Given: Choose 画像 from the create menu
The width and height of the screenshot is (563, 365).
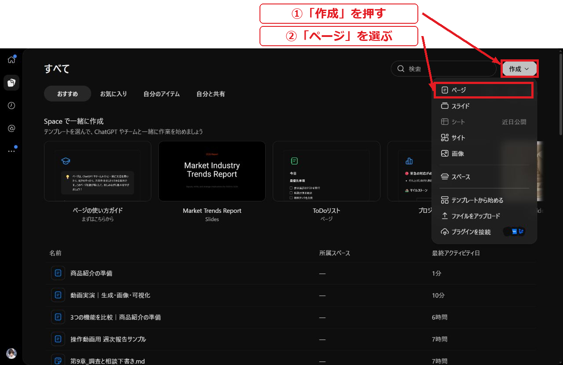Looking at the screenshot, I should point(484,153).
